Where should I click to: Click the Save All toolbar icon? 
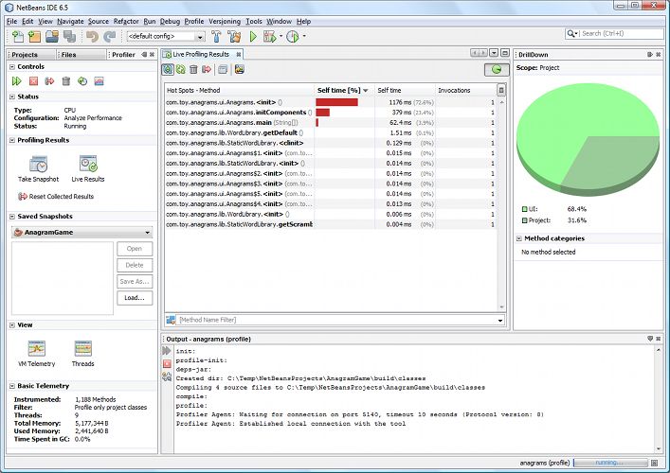tap(69, 37)
